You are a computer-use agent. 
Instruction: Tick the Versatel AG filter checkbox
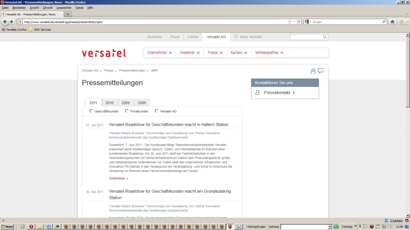pos(157,111)
